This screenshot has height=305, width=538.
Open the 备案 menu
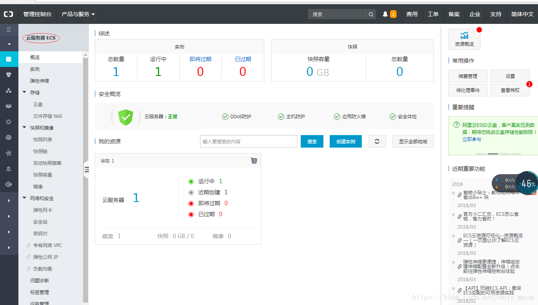[454, 14]
